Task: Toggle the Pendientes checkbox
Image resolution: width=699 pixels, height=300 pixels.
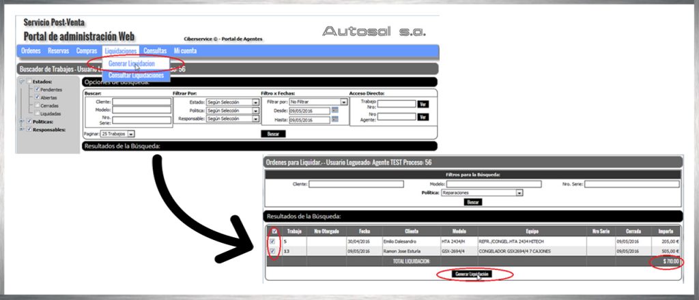Action: 37,89
